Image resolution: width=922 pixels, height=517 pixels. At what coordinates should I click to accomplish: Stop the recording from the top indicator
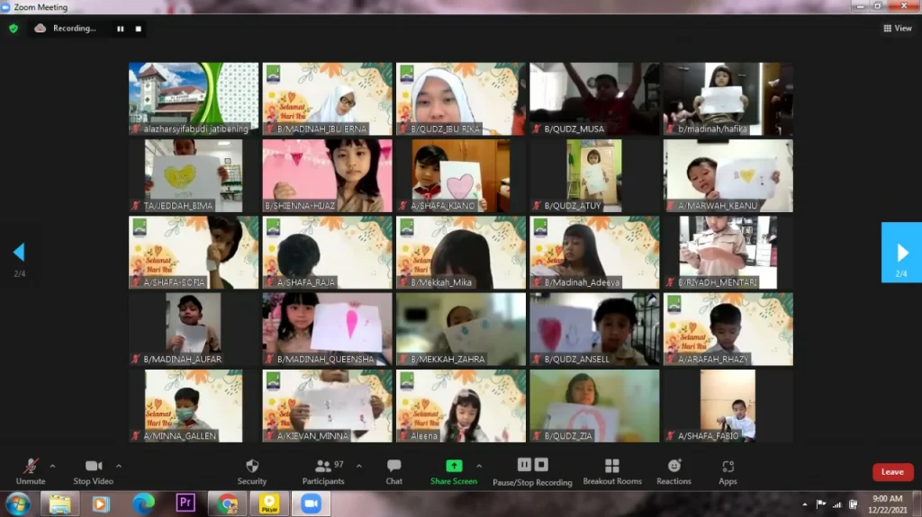tap(139, 29)
